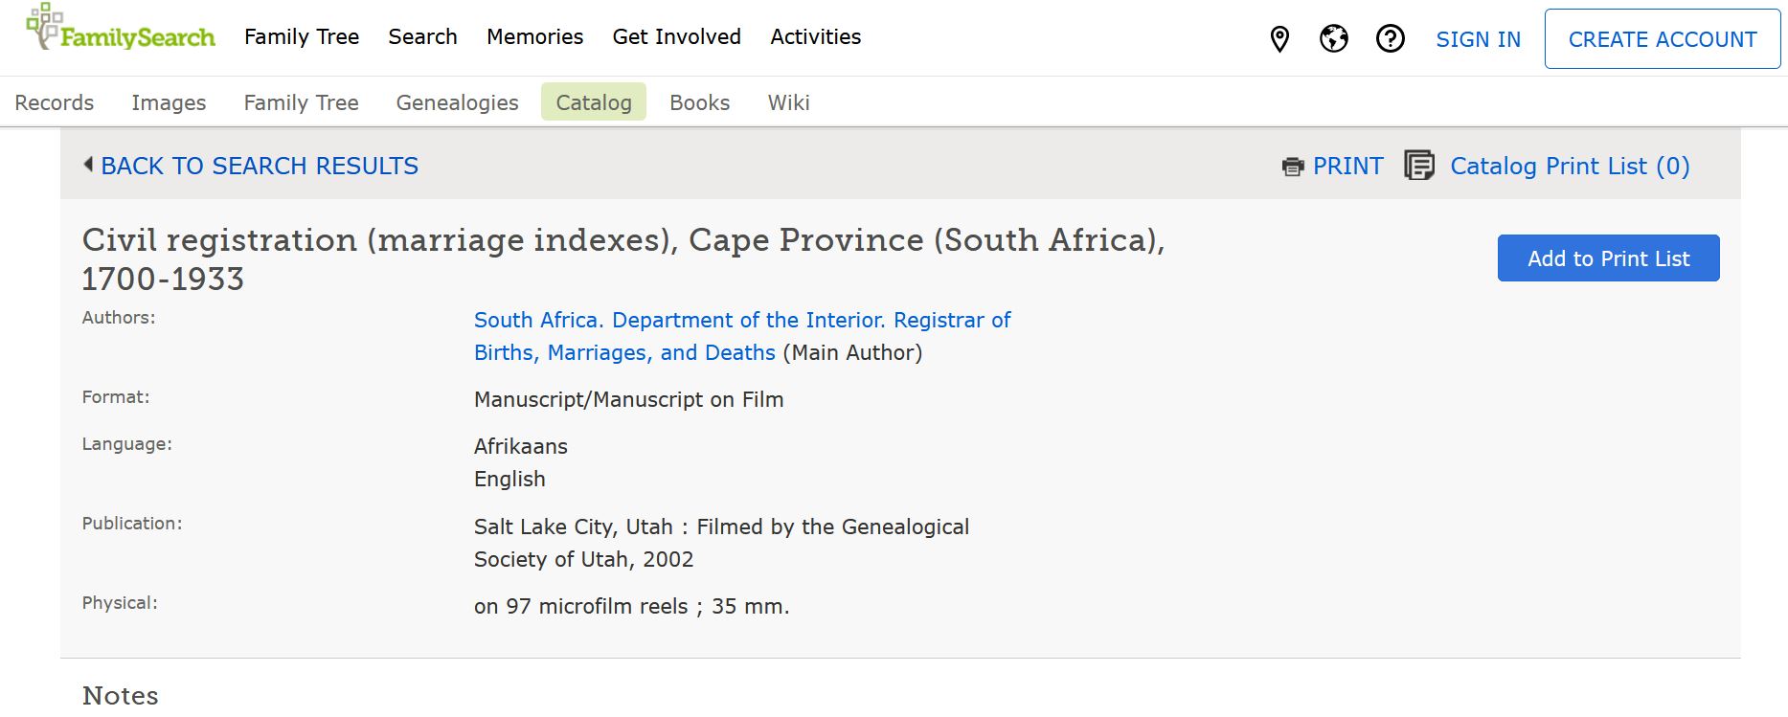
Task: Open the Records section
Action: coord(54,101)
